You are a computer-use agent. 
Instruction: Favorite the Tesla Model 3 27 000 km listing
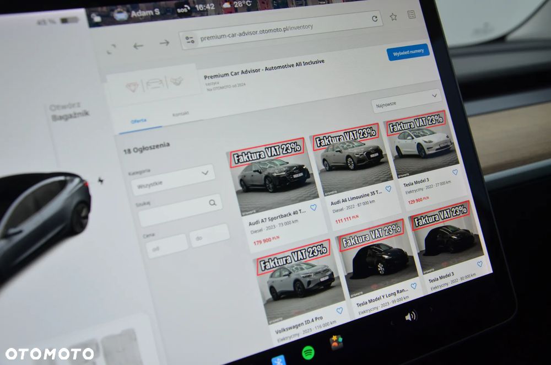click(x=455, y=173)
